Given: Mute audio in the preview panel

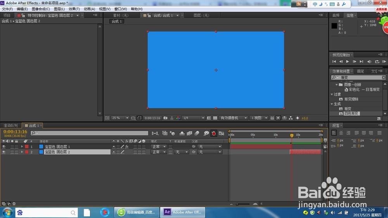Looking at the screenshot, I should [x=369, y=61].
